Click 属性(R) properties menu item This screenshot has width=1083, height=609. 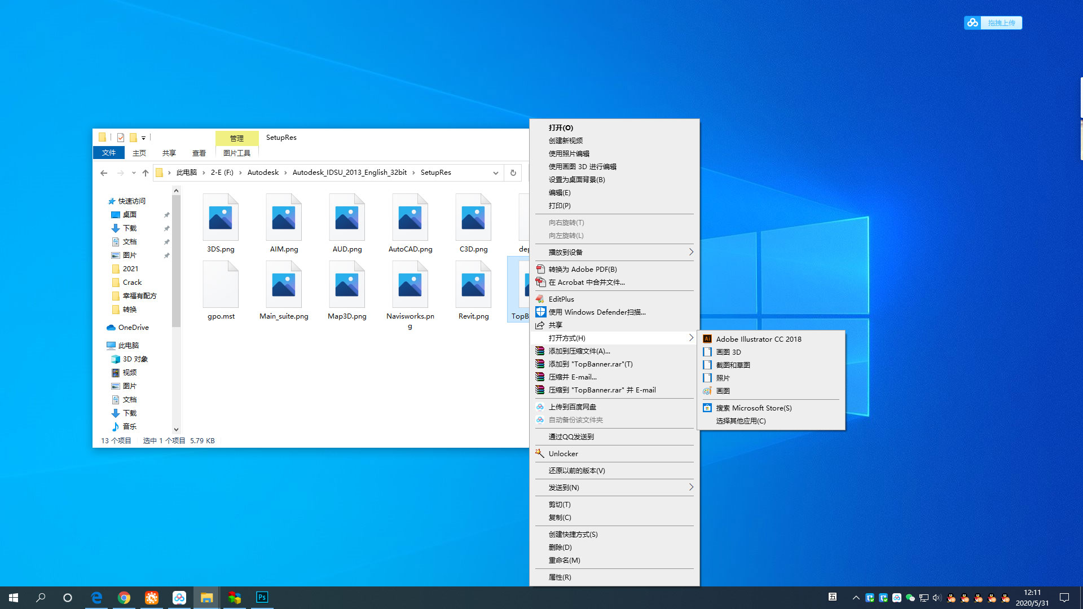[x=560, y=577]
